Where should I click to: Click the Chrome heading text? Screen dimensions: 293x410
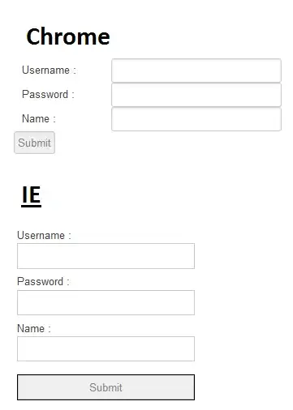click(68, 36)
